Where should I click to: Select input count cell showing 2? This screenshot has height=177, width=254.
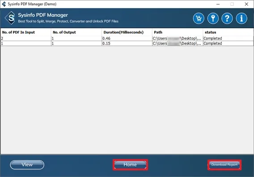click(26, 38)
